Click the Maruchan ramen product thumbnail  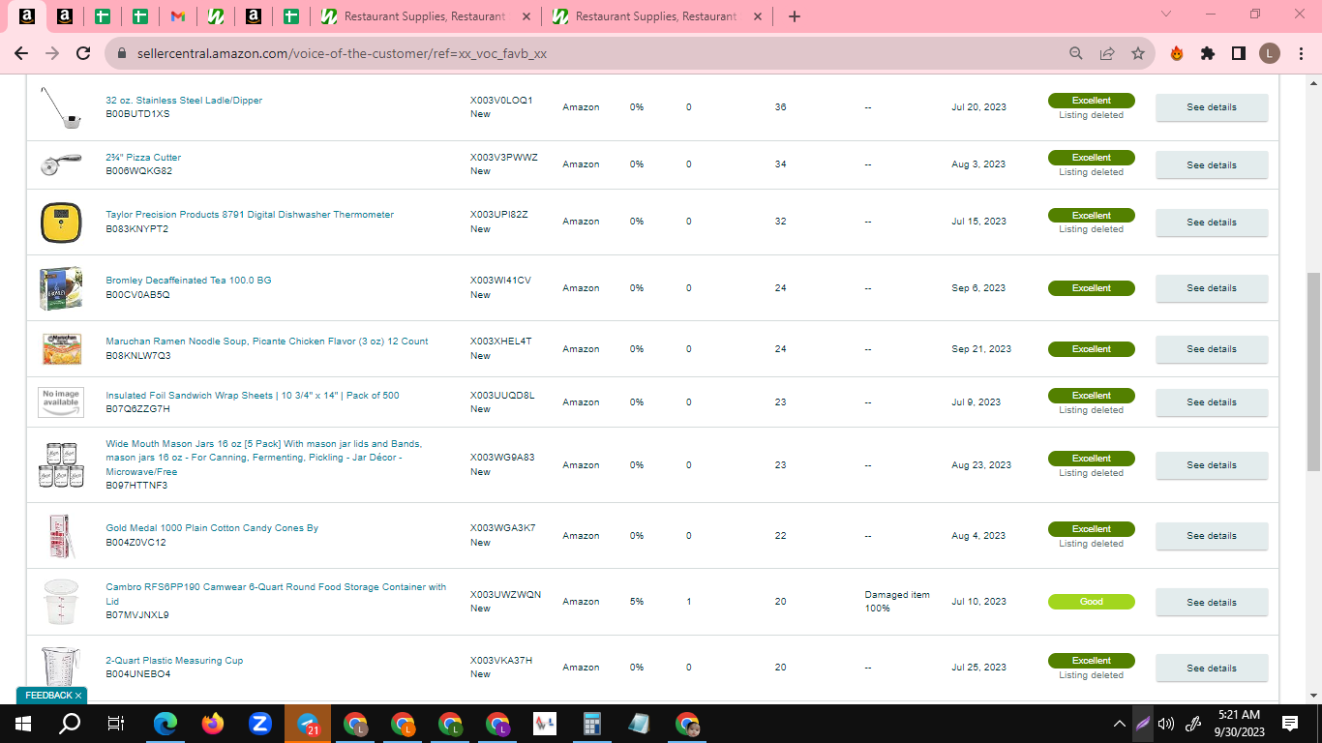pos(61,349)
